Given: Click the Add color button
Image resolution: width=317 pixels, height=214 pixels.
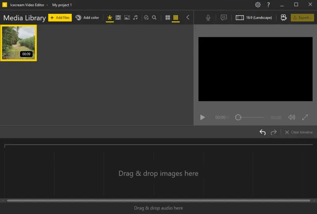Looking at the screenshot, I should (x=87, y=18).
